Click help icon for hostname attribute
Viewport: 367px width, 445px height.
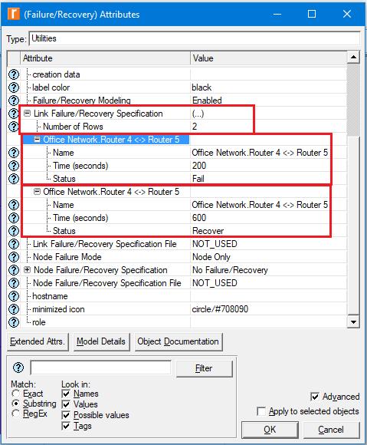[14, 296]
